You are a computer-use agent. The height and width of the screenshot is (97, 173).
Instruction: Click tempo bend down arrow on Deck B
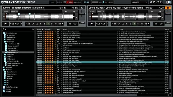pos(152,11)
